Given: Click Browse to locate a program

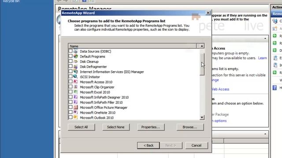Looking at the screenshot, I should (x=190, y=127).
